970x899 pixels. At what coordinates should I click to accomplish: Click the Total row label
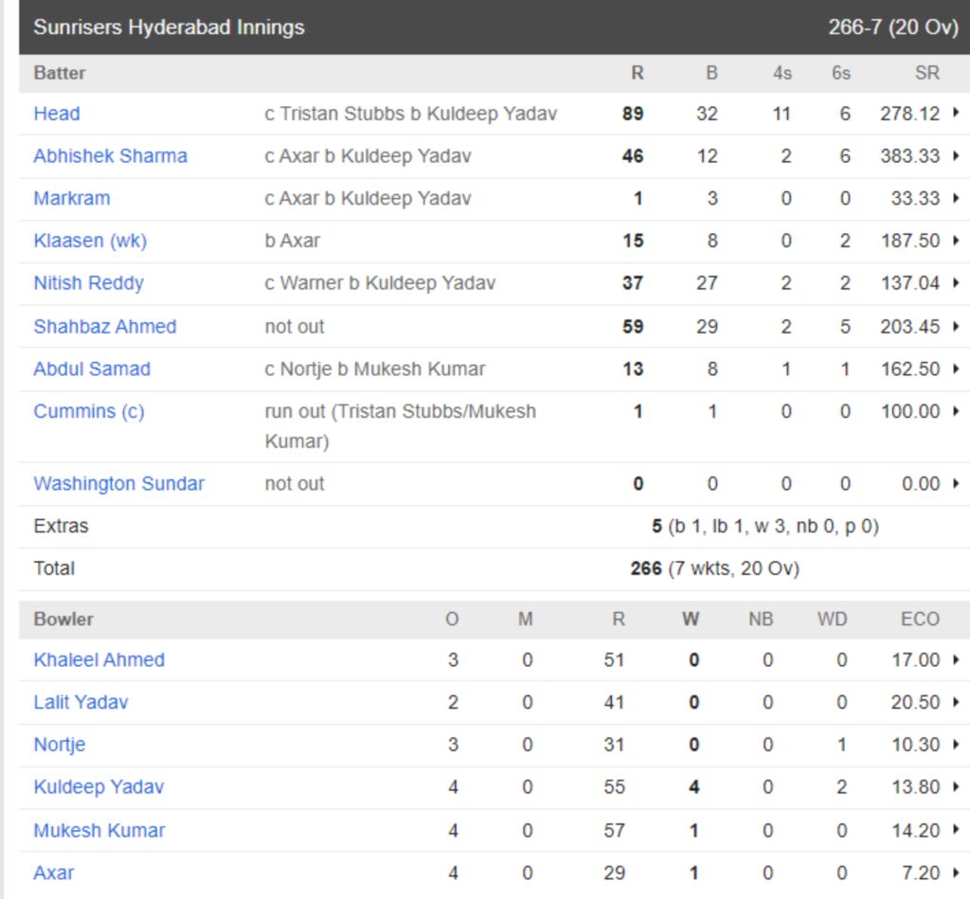(x=54, y=568)
